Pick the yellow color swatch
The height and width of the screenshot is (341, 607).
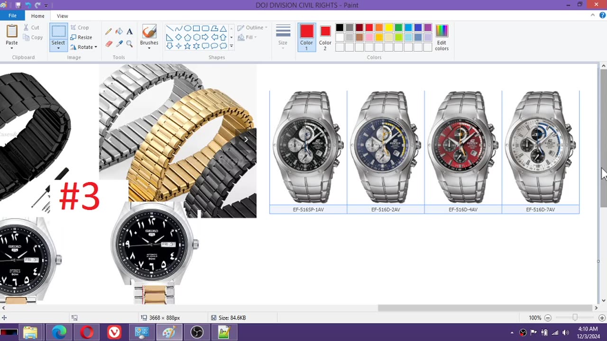tap(388, 28)
